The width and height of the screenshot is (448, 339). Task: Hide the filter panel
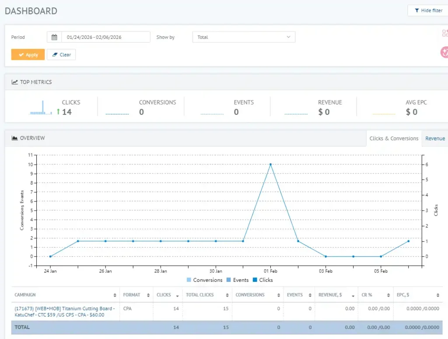(x=428, y=10)
